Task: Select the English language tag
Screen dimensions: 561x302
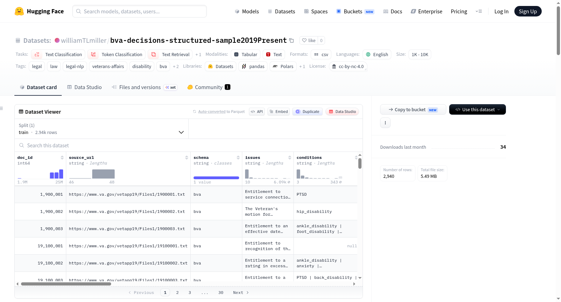Action: (377, 54)
